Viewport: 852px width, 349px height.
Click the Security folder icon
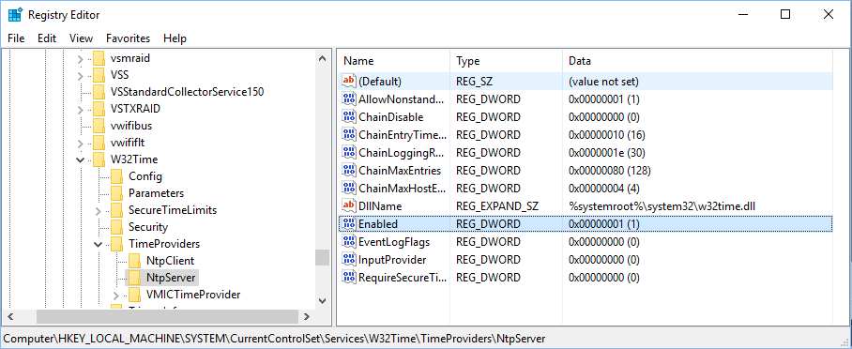click(116, 227)
